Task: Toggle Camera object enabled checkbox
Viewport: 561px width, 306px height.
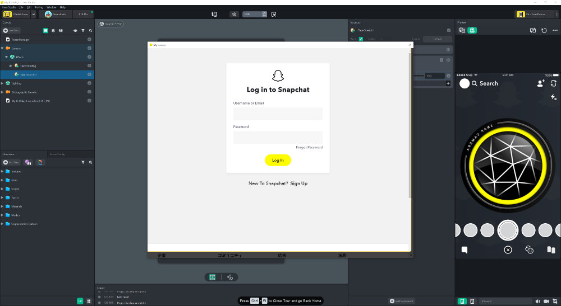Action: pyautogui.click(x=89, y=48)
